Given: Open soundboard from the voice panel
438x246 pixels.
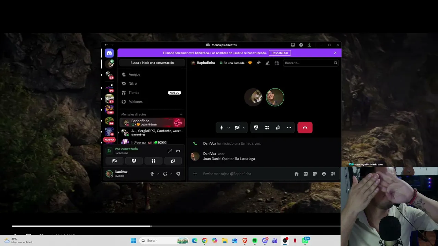Looking at the screenshot, I should [x=173, y=161].
